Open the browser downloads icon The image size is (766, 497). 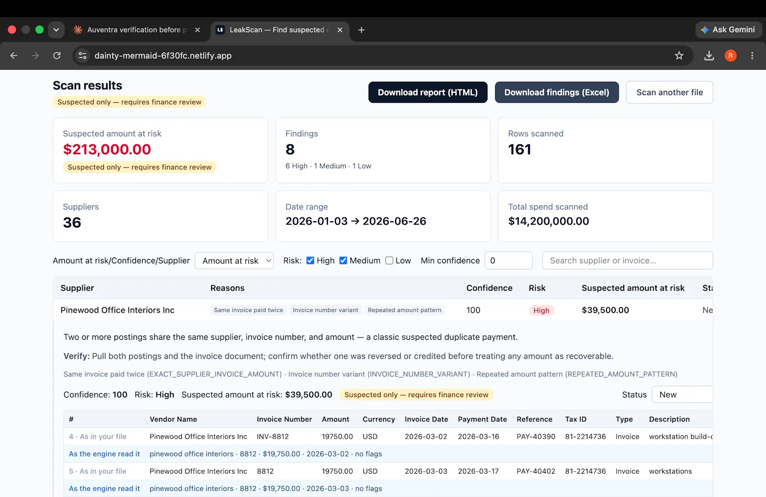pos(709,55)
